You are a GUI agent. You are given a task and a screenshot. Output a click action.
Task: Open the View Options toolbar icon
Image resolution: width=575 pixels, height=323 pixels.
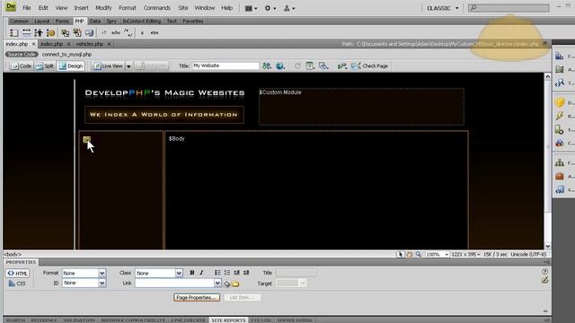pyautogui.click(x=310, y=65)
